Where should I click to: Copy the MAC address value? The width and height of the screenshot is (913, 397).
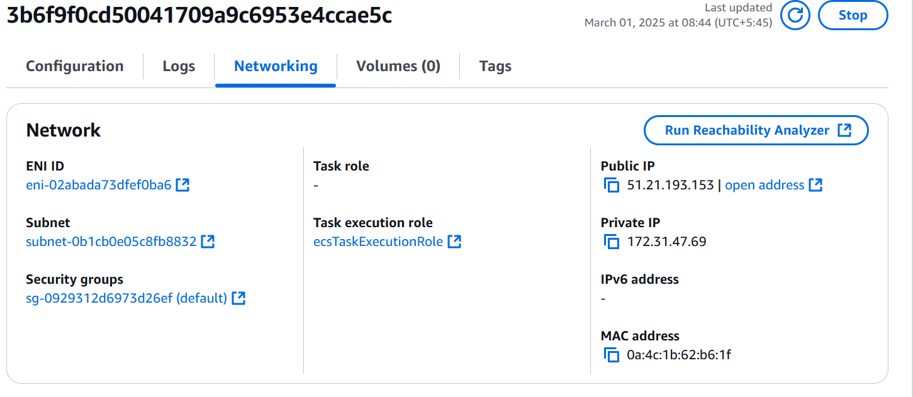point(611,355)
